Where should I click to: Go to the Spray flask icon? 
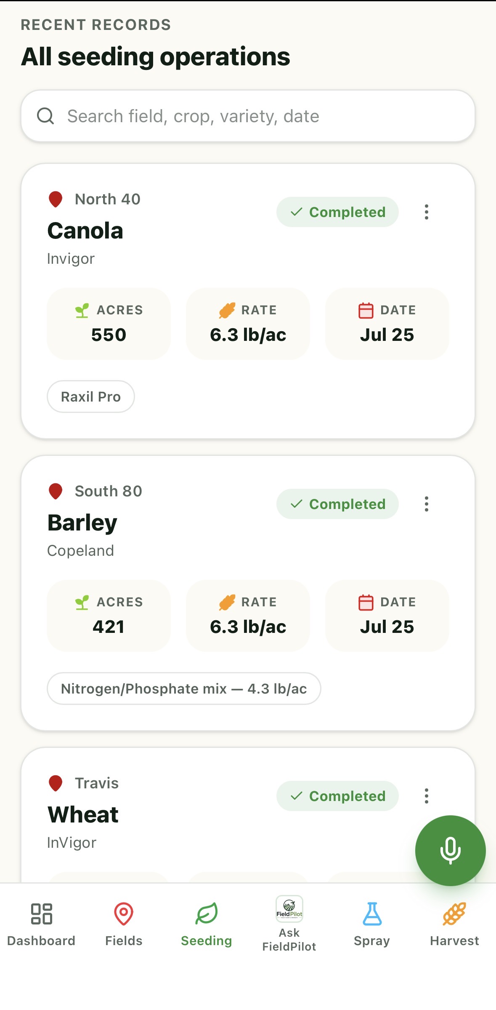coord(372,914)
